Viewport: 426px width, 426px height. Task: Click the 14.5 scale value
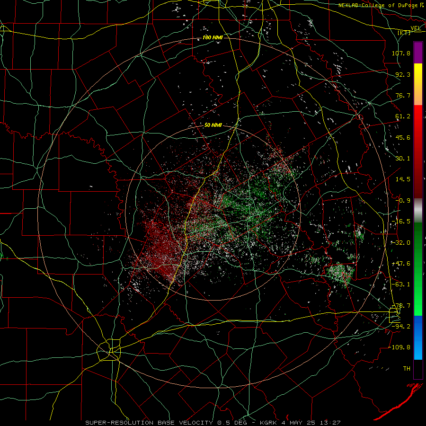coord(403,179)
